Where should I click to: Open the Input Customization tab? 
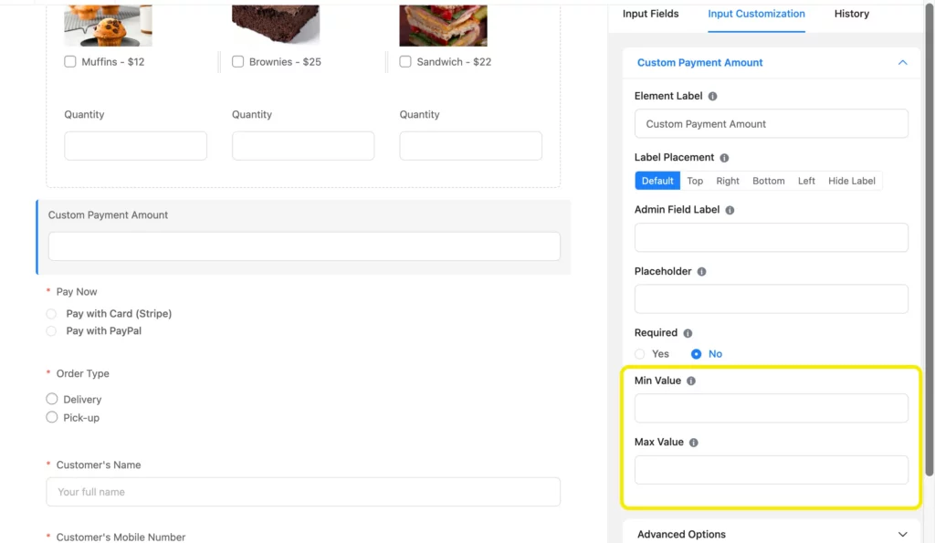[756, 14]
